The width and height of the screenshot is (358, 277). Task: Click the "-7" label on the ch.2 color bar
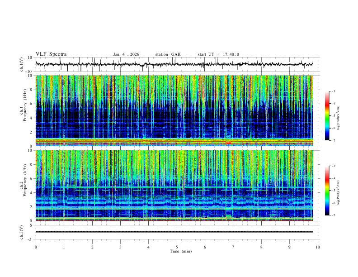(x=334, y=215)
